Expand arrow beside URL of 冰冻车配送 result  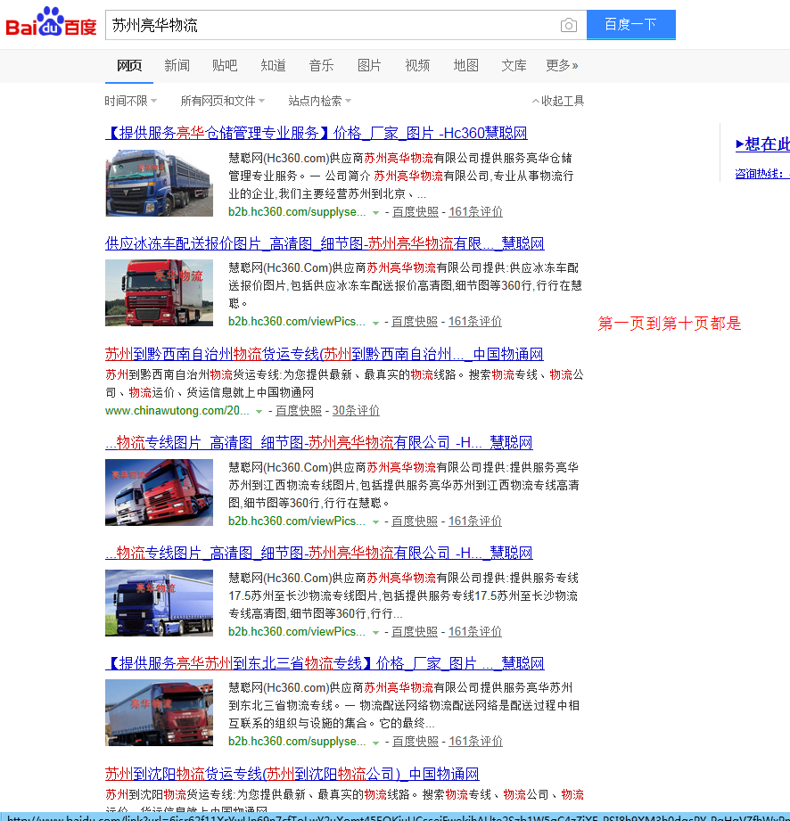(x=375, y=323)
